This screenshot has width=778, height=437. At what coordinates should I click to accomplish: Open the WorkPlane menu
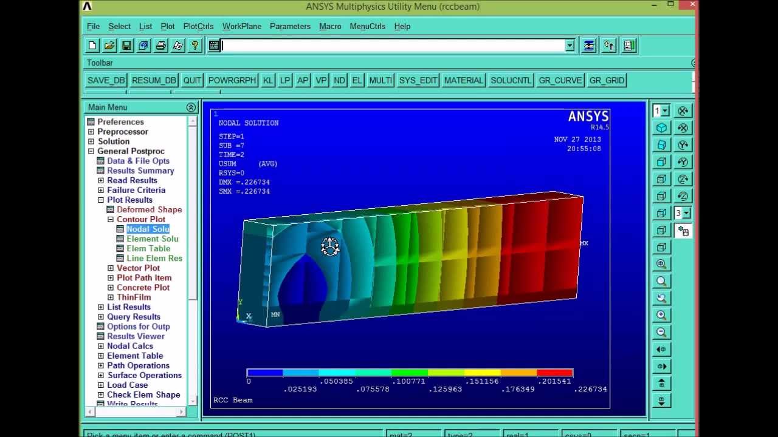pos(241,27)
